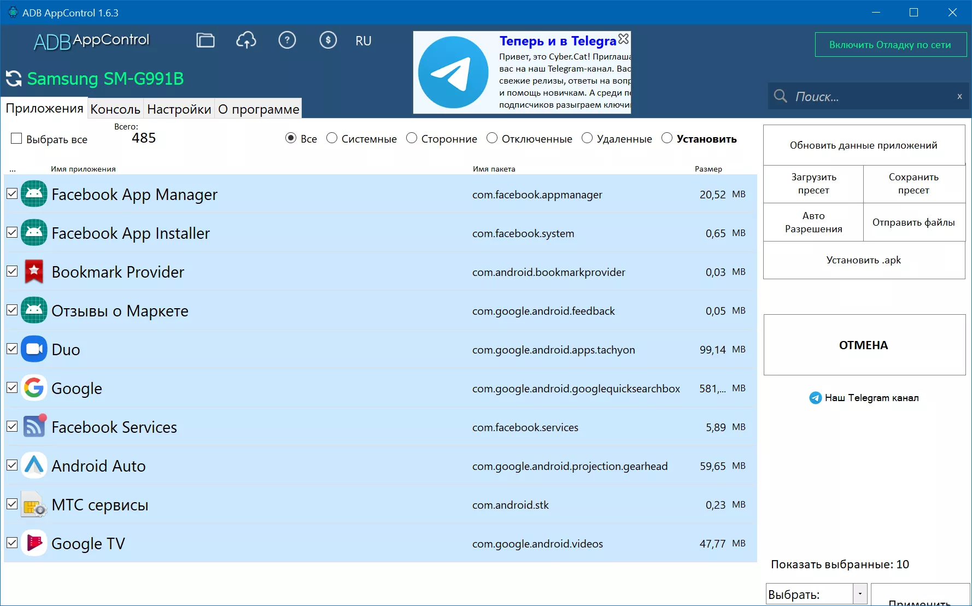Click Обновить данные приложений button
Screen dimensions: 972x606
click(x=864, y=145)
